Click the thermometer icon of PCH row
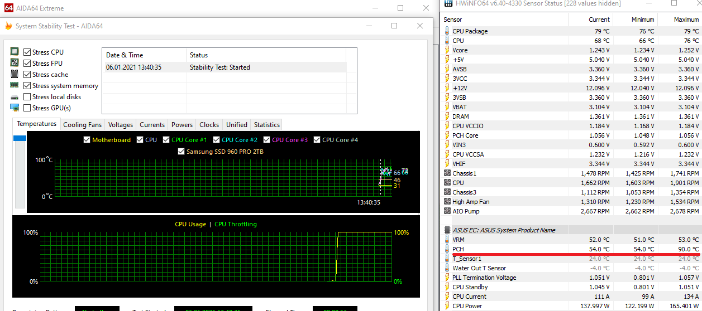The width and height of the screenshot is (702, 311). 447,249
